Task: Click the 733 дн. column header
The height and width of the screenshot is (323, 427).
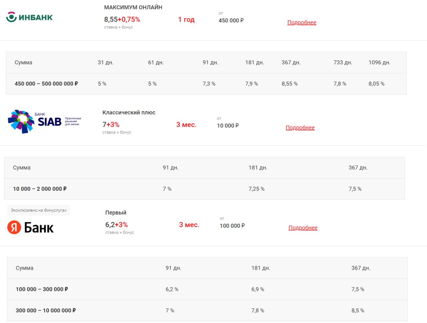Action: pyautogui.click(x=343, y=62)
